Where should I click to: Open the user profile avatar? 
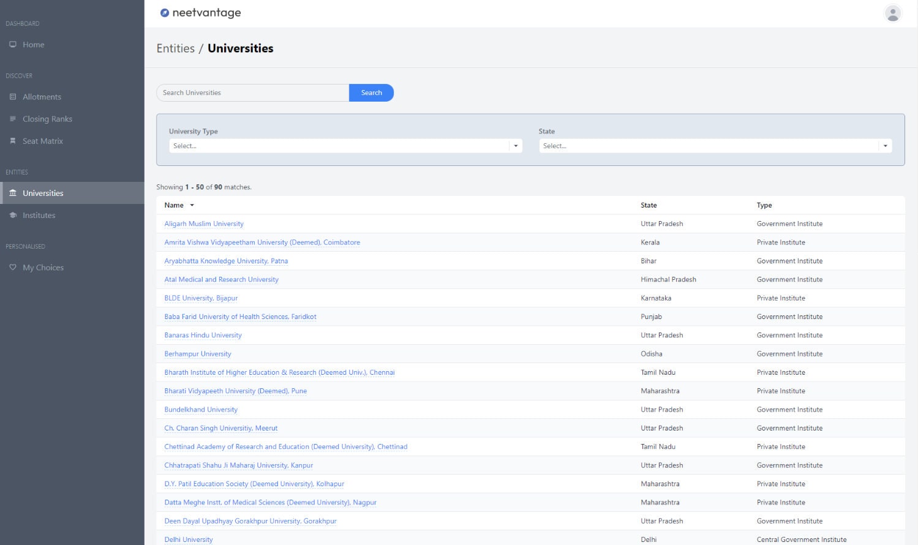(x=892, y=13)
